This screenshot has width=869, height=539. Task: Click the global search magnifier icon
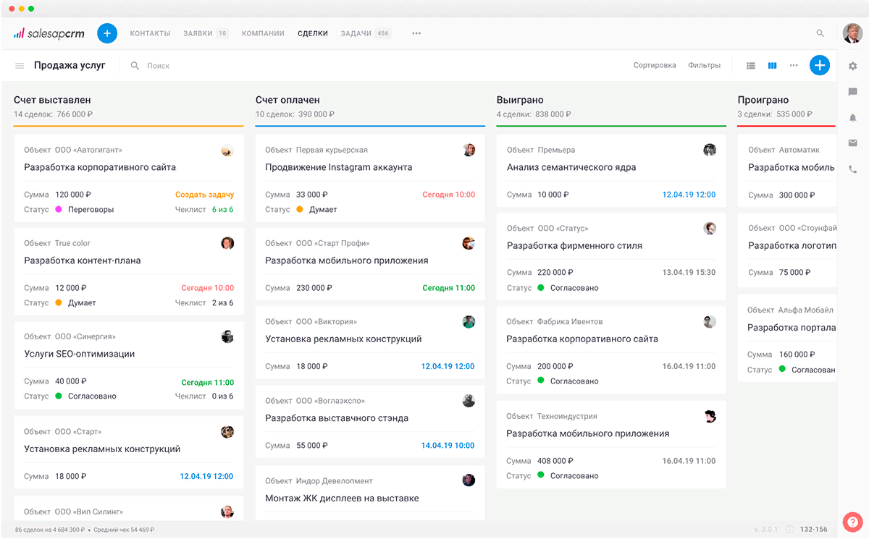pos(820,33)
